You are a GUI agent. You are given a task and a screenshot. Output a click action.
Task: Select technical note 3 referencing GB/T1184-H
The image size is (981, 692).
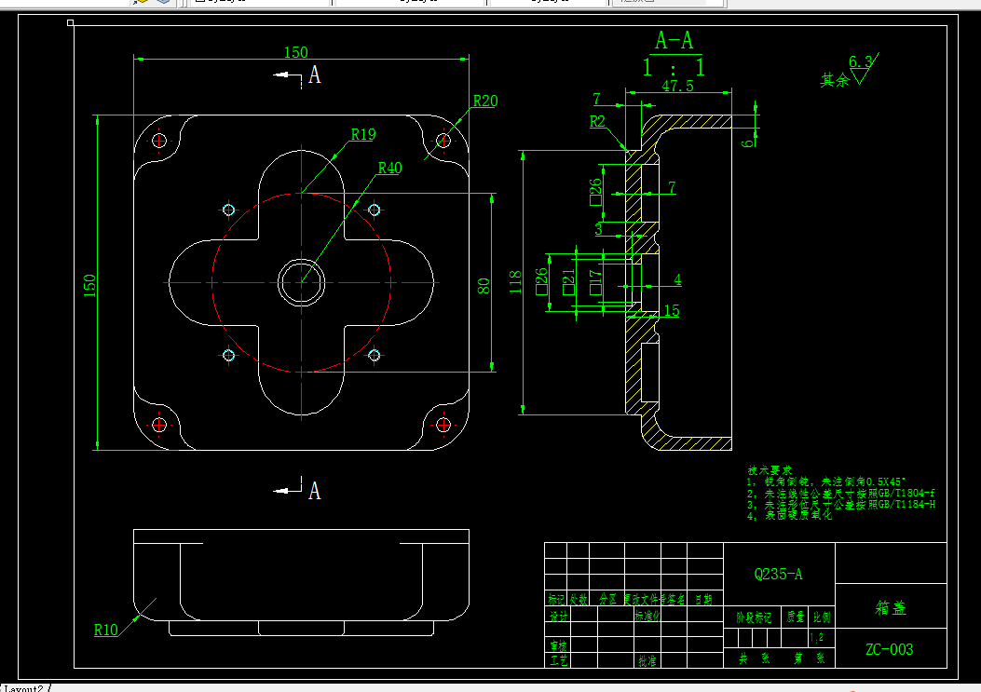pyautogui.click(x=841, y=504)
